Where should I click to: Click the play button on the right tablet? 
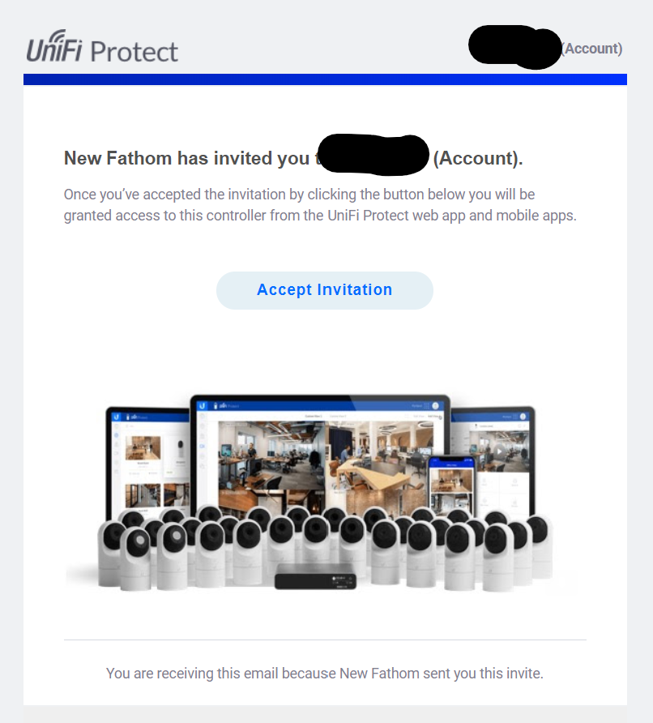coord(500,452)
